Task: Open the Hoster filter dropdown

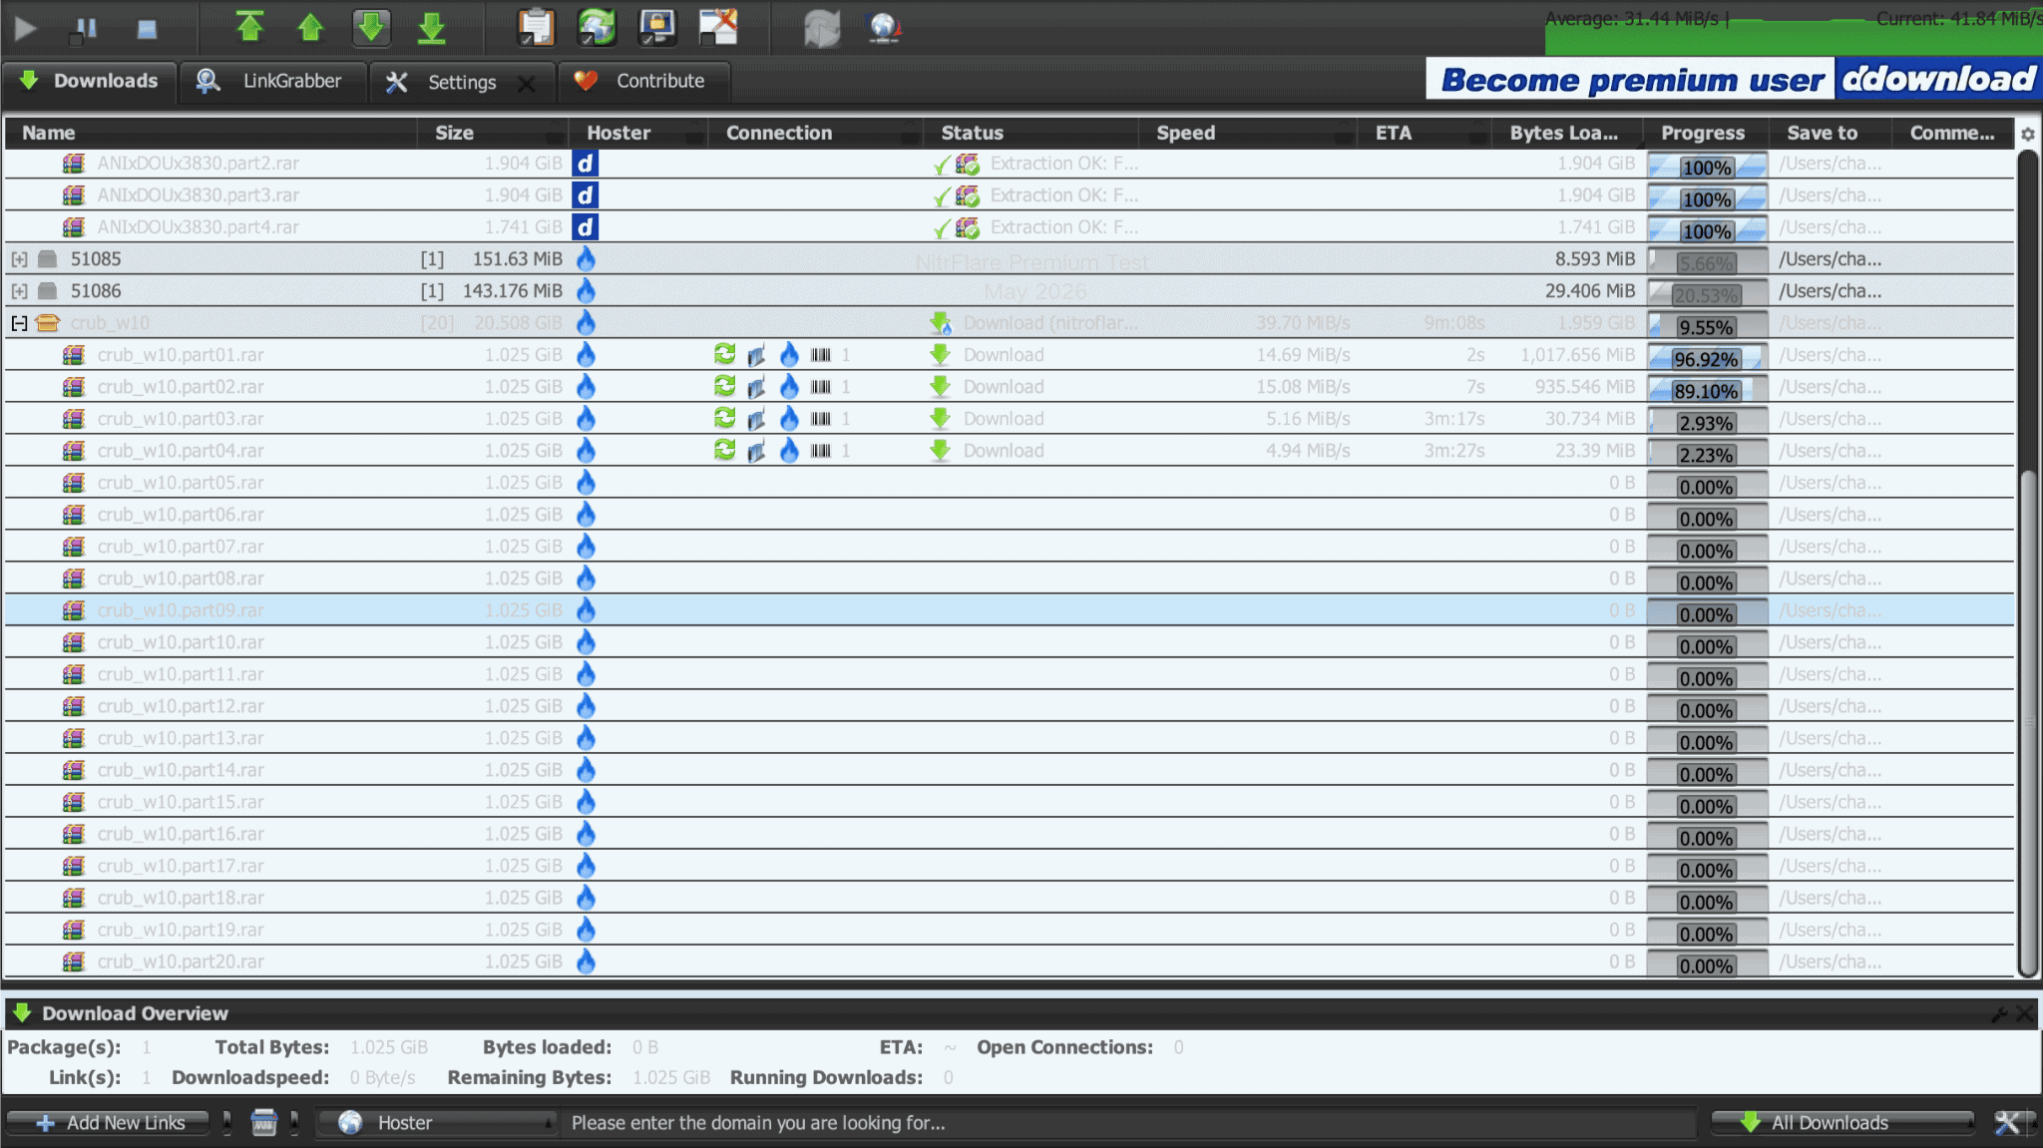Action: click(x=436, y=1123)
